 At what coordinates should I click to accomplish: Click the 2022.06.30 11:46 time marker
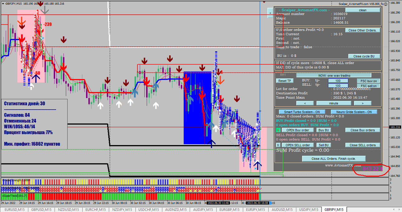218,203
